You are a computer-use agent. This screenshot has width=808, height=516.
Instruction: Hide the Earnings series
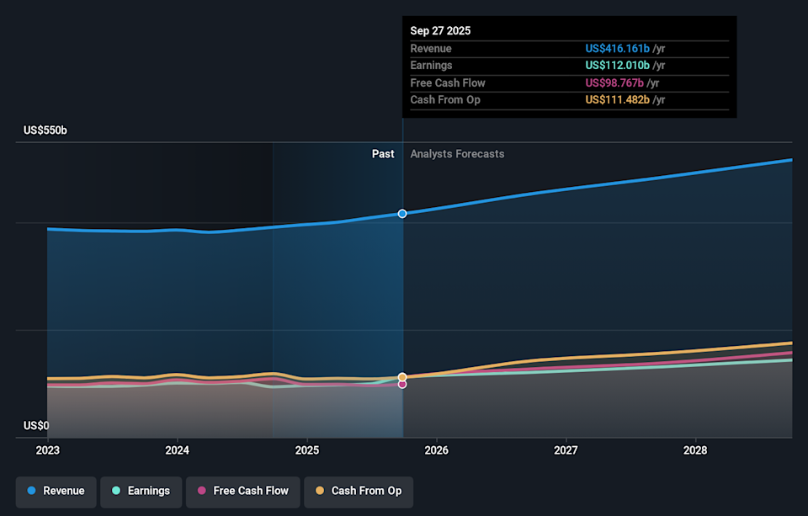pos(141,492)
